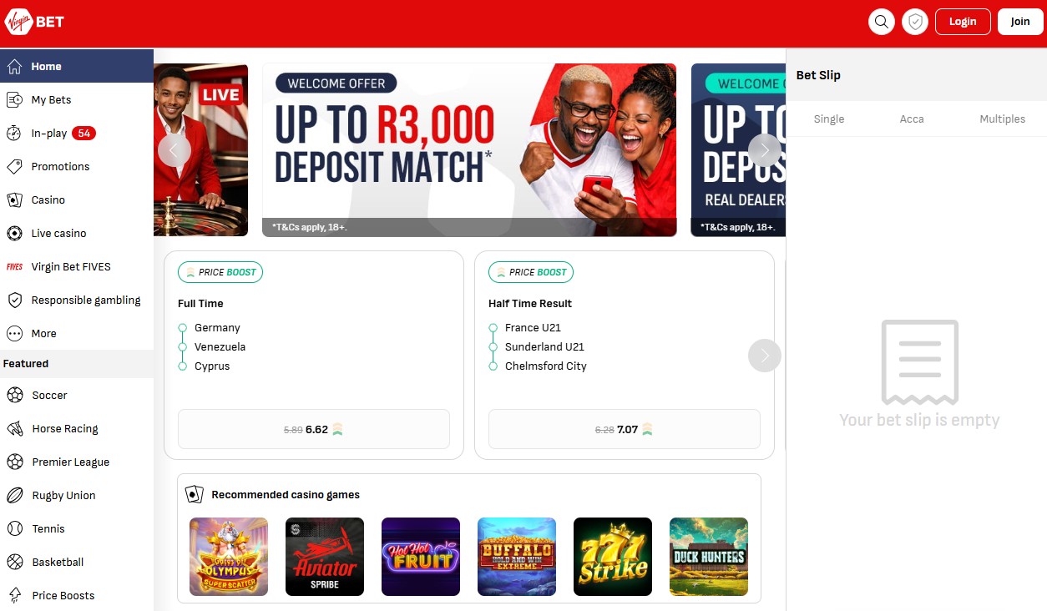Click the shield safer gambling icon in header
This screenshot has width=1047, height=611.
(916, 22)
